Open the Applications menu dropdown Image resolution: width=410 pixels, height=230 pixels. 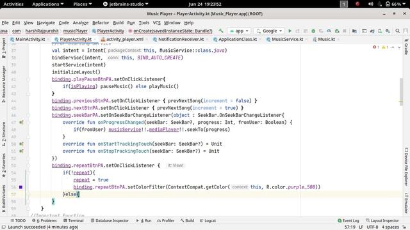[x=48, y=4]
